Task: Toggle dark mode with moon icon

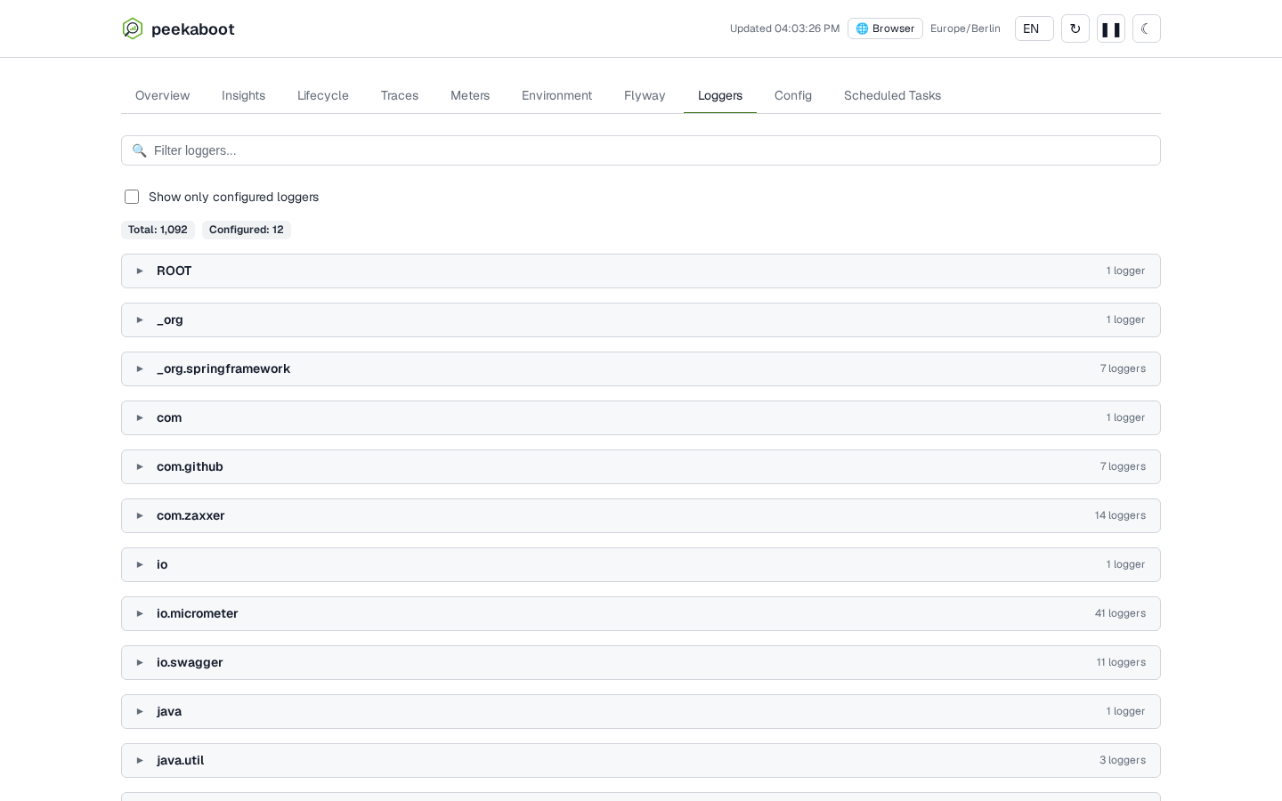Action: (1147, 28)
